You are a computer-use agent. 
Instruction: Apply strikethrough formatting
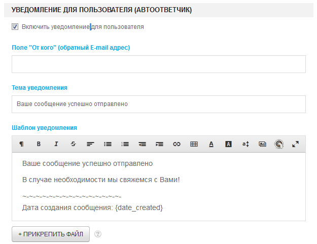pos(73,144)
